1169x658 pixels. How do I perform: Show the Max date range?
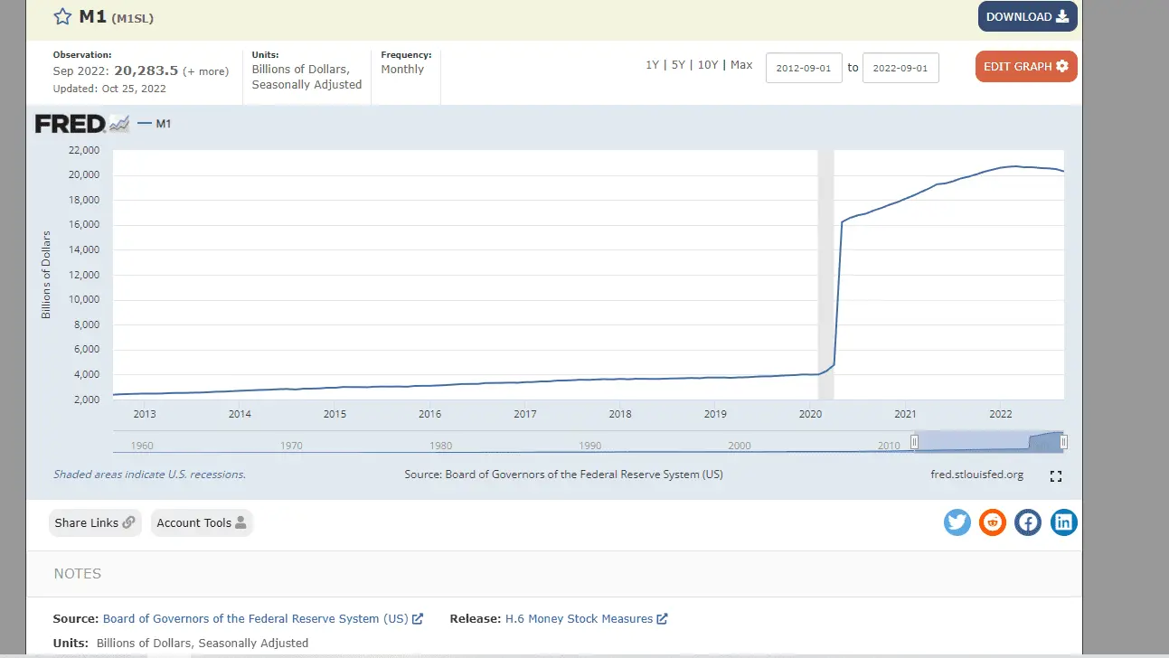click(741, 65)
